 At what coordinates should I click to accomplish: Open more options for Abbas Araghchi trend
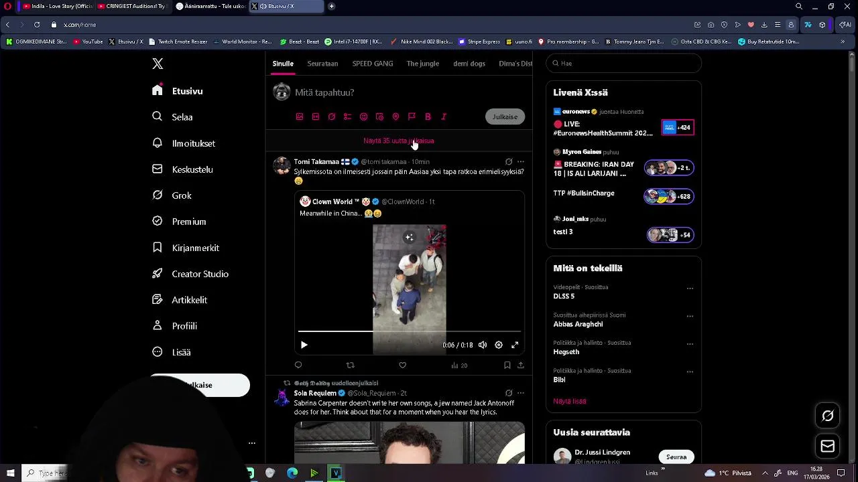pyautogui.click(x=690, y=316)
